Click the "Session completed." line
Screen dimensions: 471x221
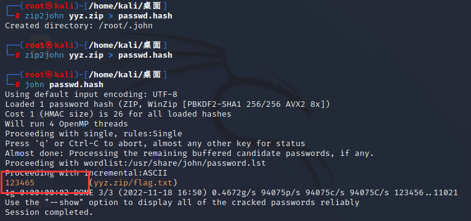point(49,212)
